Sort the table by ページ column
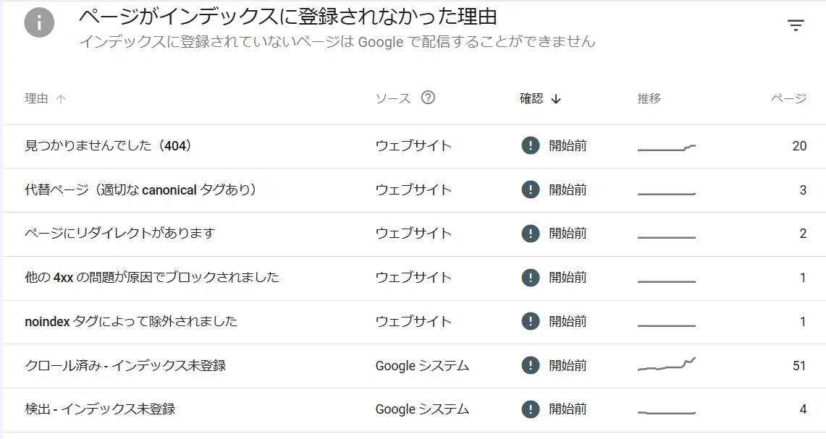The width and height of the screenshot is (826, 439). coord(788,98)
